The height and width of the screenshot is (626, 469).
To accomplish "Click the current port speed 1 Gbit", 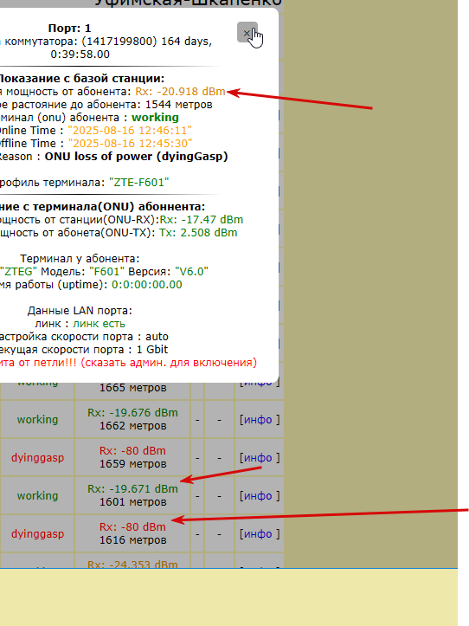I will [152, 349].
